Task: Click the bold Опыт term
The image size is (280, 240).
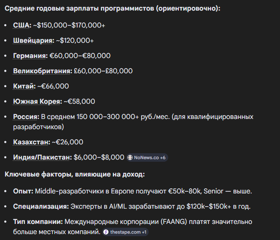Action: (x=23, y=191)
